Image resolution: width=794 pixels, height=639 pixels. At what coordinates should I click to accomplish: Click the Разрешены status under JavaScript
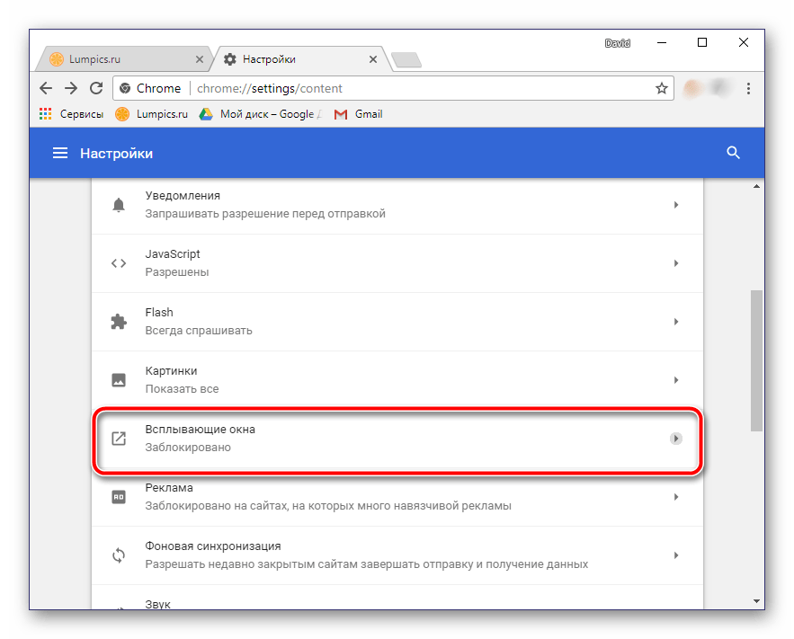coord(177,272)
